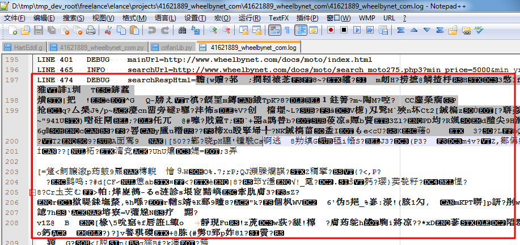Click the folder with link icon
Viewport: 520px width, 245px height.
(x=466, y=30)
